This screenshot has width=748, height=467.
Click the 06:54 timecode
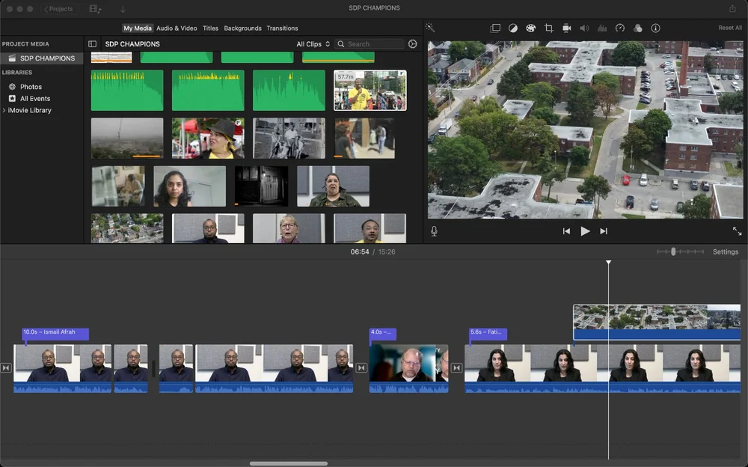pos(360,251)
